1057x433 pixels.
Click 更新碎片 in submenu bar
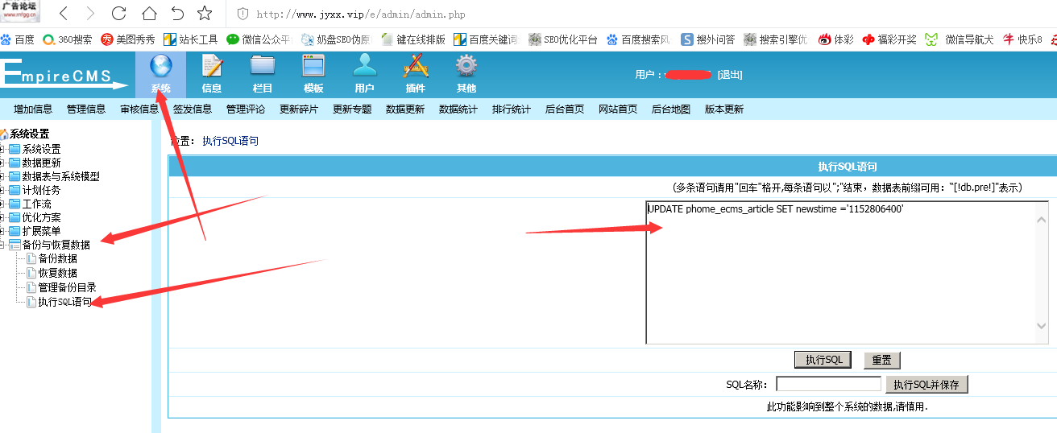pos(299,109)
